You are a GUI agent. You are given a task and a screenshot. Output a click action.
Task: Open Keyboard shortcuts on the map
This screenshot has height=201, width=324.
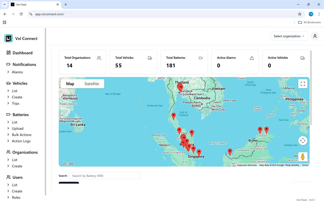coord(247,165)
